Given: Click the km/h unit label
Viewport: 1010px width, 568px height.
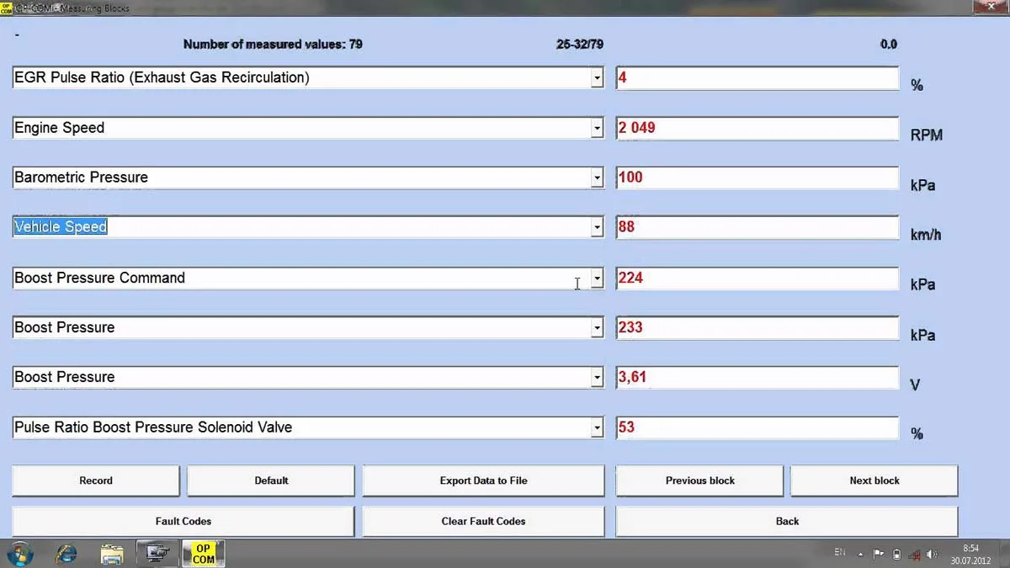Looking at the screenshot, I should click(926, 235).
